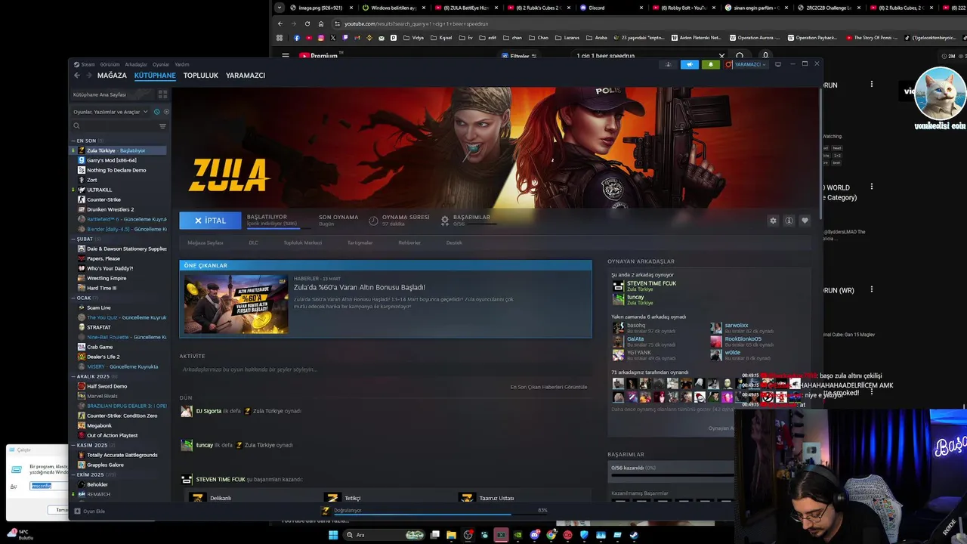Open Steam friends button in top bar
The height and width of the screenshot is (544, 967).
point(668,64)
